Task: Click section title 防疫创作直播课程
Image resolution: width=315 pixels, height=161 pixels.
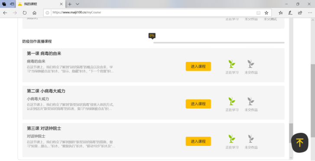Action: pos(37,41)
